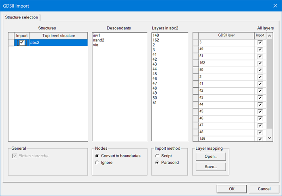The image size is (282, 196).
Task: Select descendant inv1
Action: 96,35
